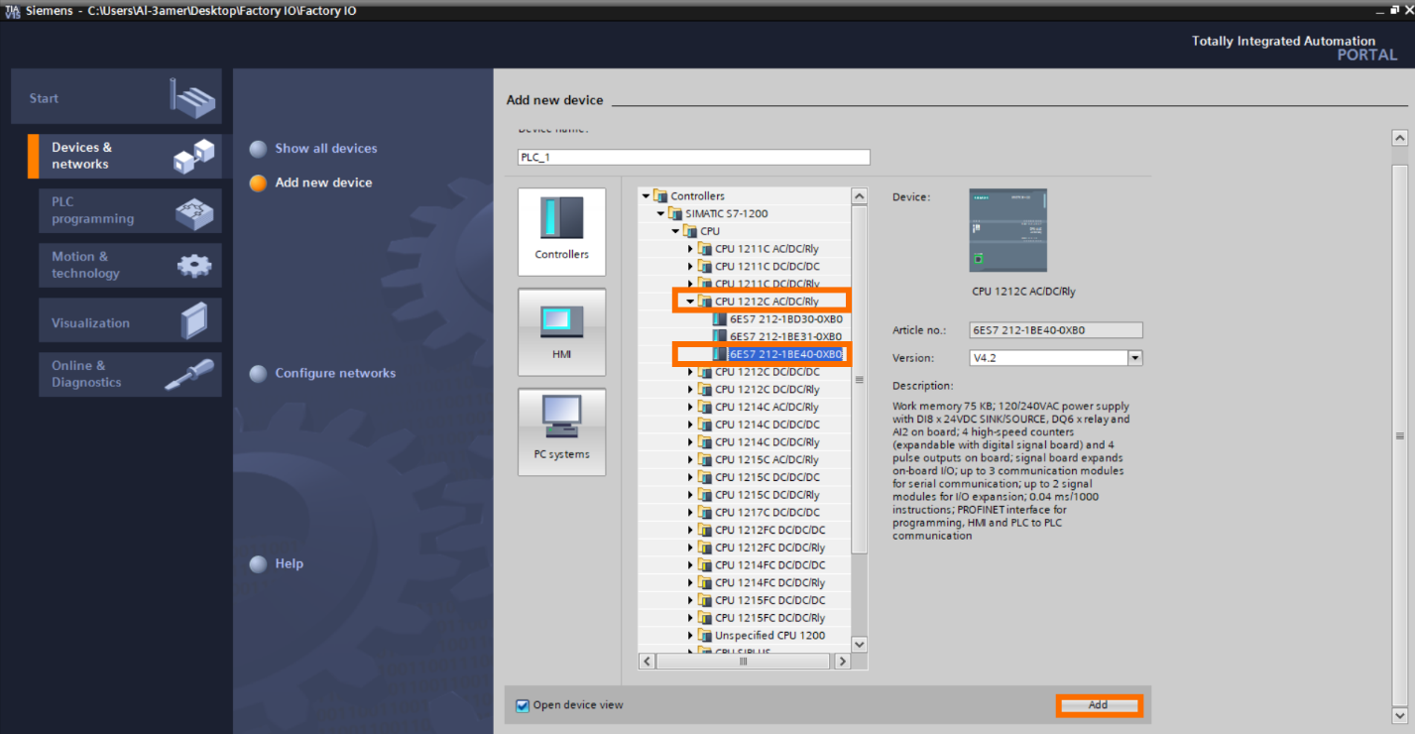Image resolution: width=1415 pixels, height=734 pixels.
Task: Click the PLC_1 device name field
Action: 693,158
